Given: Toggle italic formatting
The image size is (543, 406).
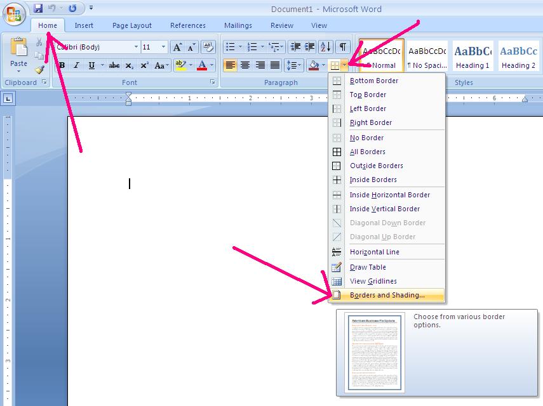Looking at the screenshot, I should tap(76, 65).
